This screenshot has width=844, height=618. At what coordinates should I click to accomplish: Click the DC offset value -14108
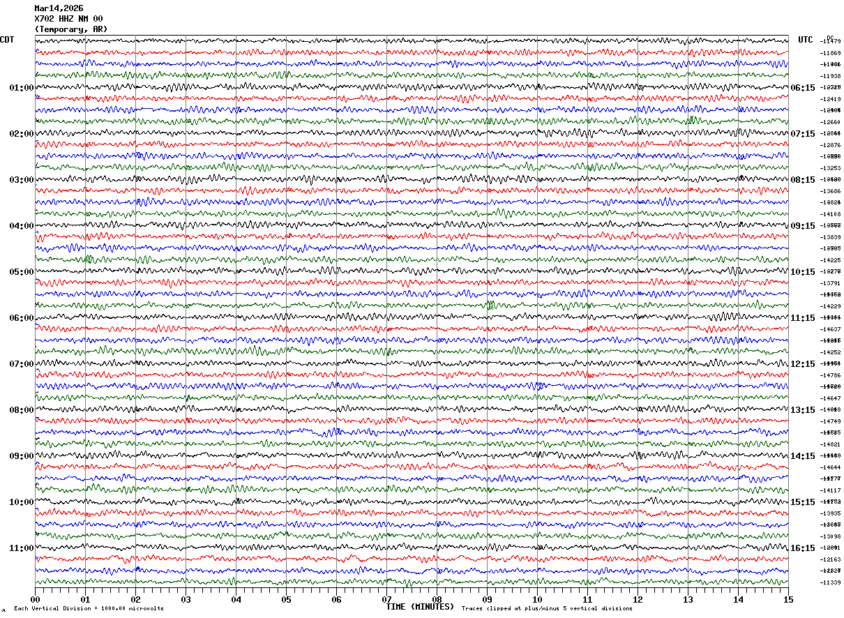(830, 214)
